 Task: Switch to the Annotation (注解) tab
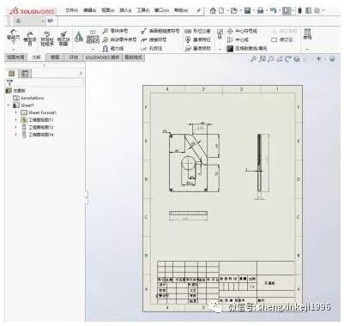(x=36, y=57)
